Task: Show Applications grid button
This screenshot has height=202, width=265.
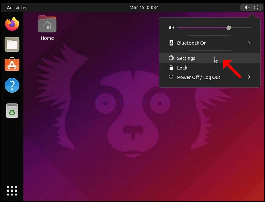Action: [x=12, y=190]
